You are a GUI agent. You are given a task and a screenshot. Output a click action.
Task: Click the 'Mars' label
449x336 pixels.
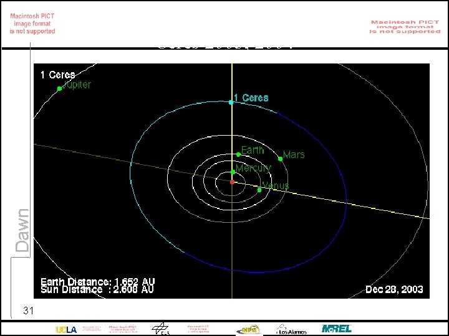click(x=294, y=154)
